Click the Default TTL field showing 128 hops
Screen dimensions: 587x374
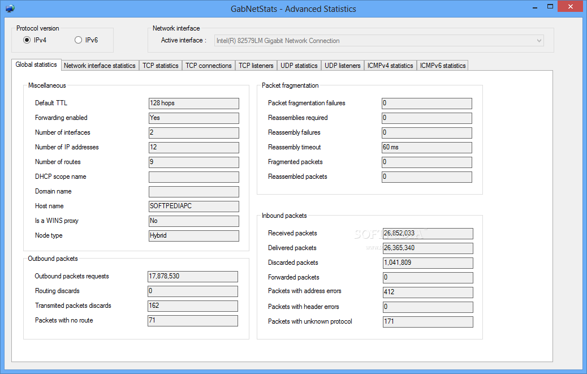click(194, 104)
